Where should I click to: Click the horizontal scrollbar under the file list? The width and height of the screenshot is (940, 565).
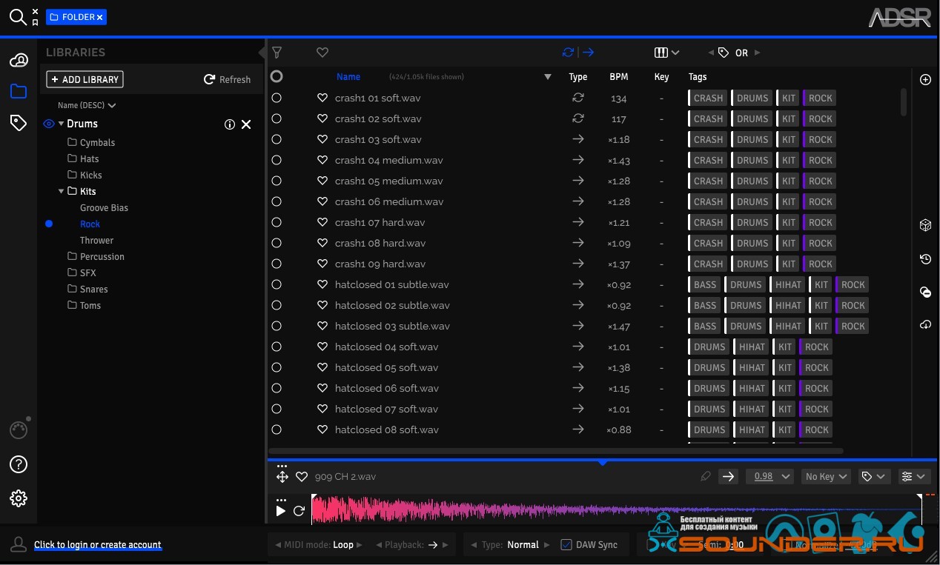pos(556,450)
